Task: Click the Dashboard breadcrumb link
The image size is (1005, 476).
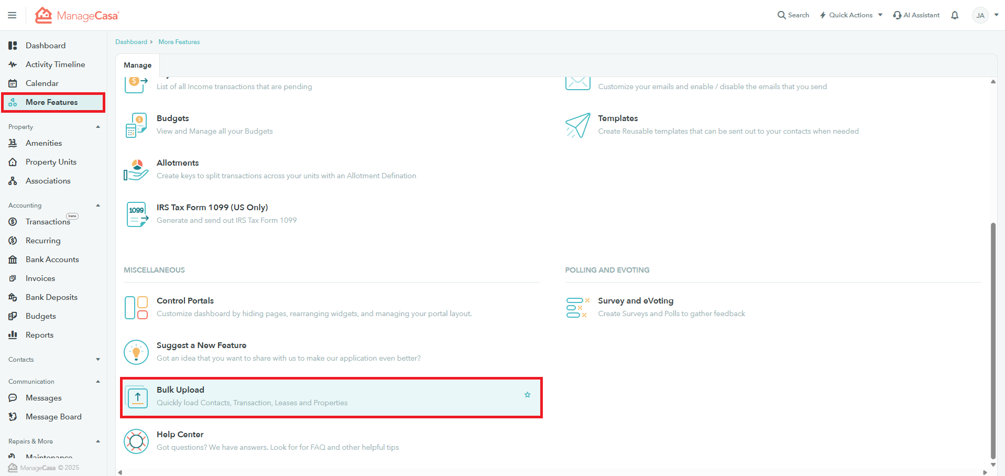Action: [131, 42]
